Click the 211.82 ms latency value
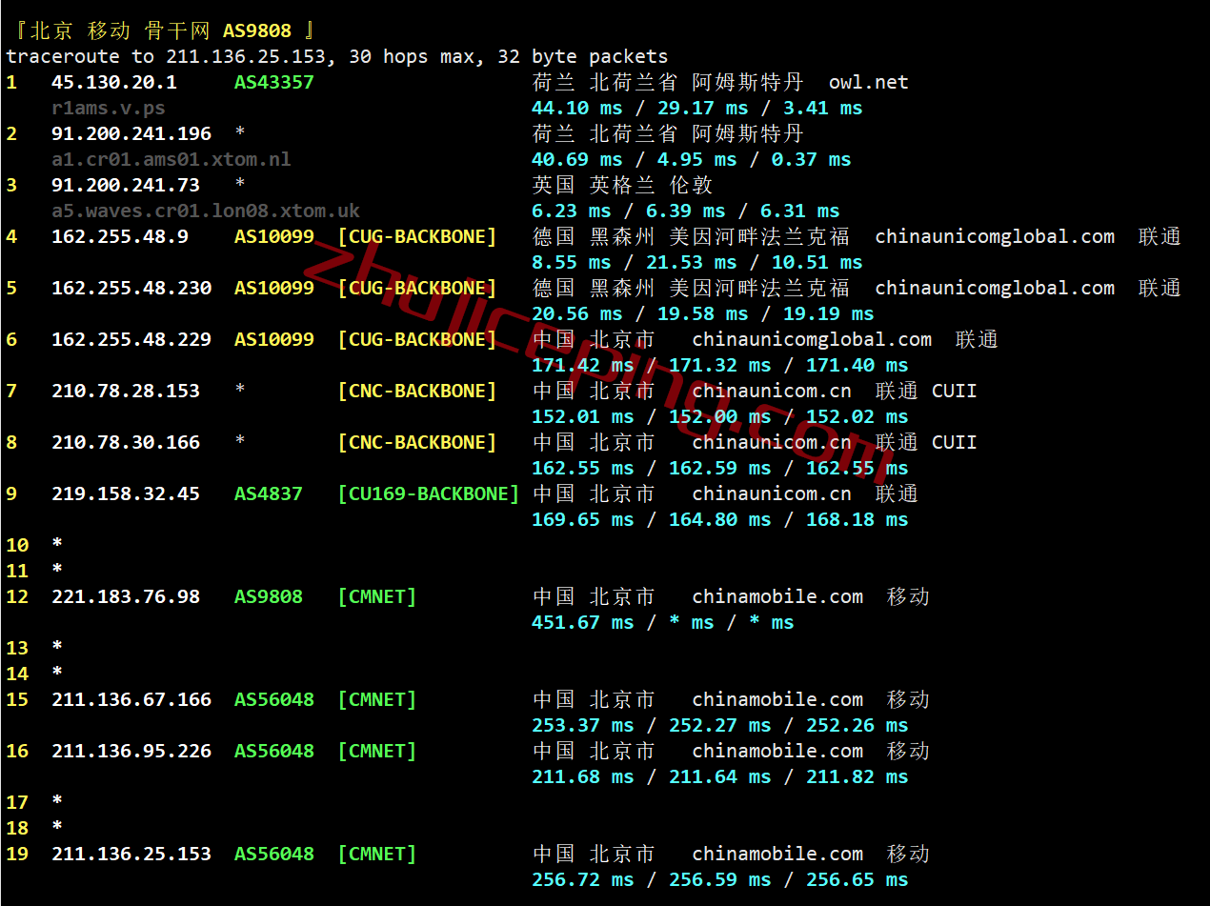This screenshot has height=906, width=1210. click(x=857, y=776)
